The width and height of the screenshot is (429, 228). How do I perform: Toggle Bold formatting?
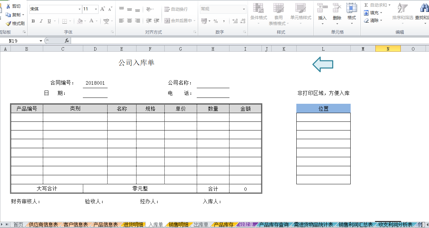click(x=33, y=21)
